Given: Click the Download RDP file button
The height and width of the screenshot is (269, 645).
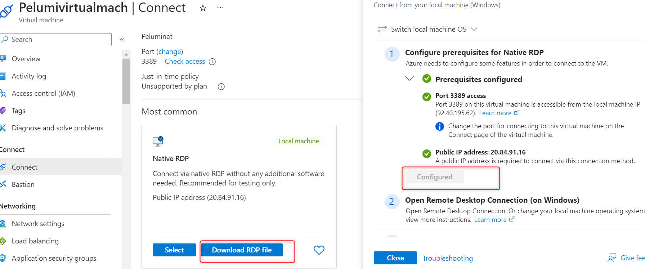Looking at the screenshot, I should tap(242, 250).
